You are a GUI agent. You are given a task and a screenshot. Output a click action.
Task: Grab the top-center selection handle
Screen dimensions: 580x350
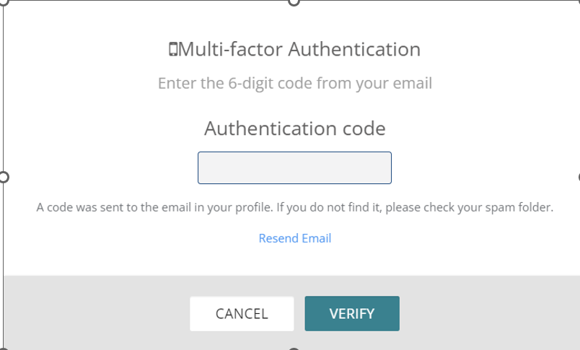coord(294,1)
